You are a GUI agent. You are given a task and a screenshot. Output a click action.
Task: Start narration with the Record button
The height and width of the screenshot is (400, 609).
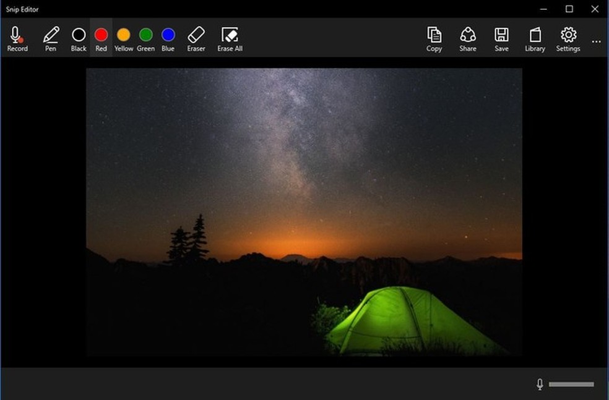(17, 38)
